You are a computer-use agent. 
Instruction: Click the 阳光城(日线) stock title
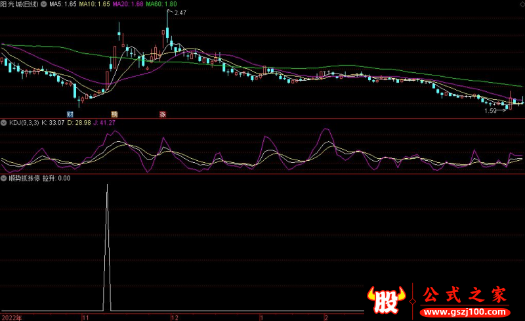(x=20, y=4)
